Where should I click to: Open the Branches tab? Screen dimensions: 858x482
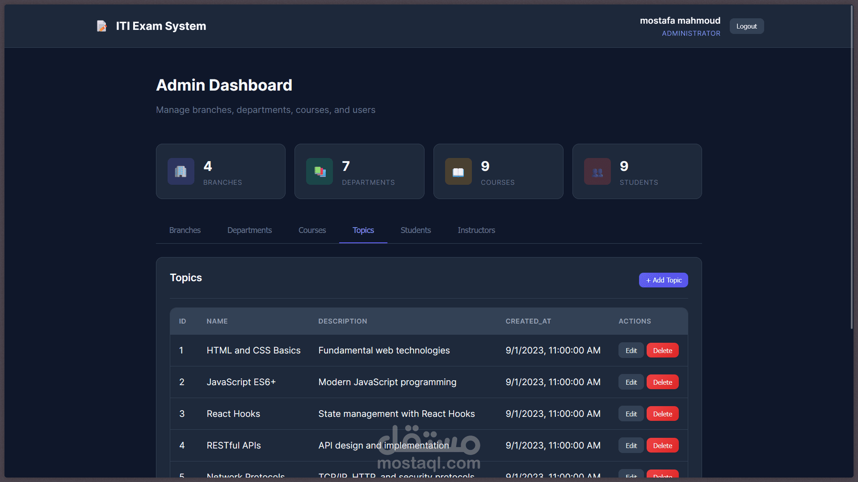[x=185, y=230]
